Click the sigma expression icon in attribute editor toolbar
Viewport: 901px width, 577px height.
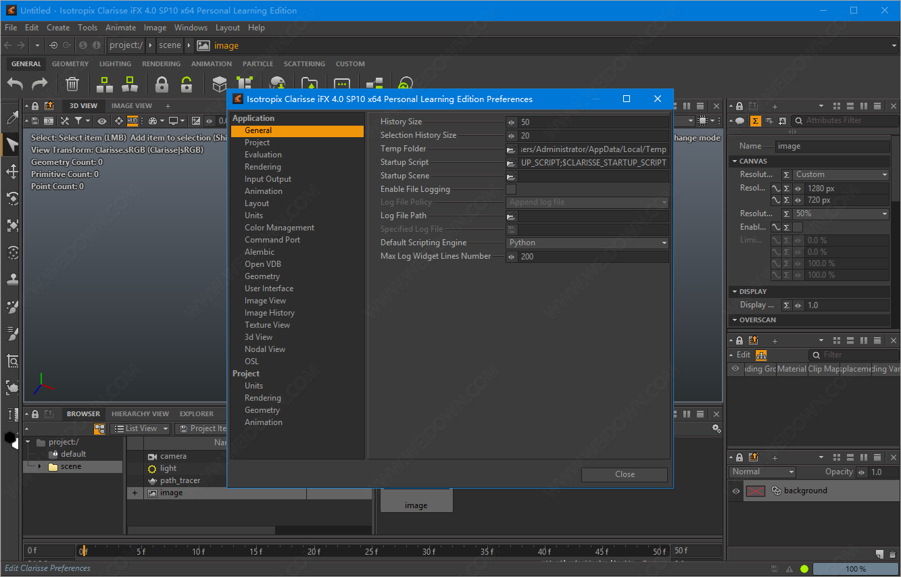(756, 121)
